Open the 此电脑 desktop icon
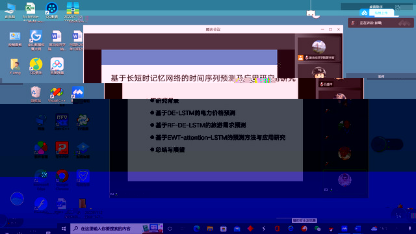The image size is (416, 234). point(10,10)
